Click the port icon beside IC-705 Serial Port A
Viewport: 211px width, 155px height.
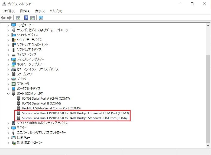click(19, 99)
